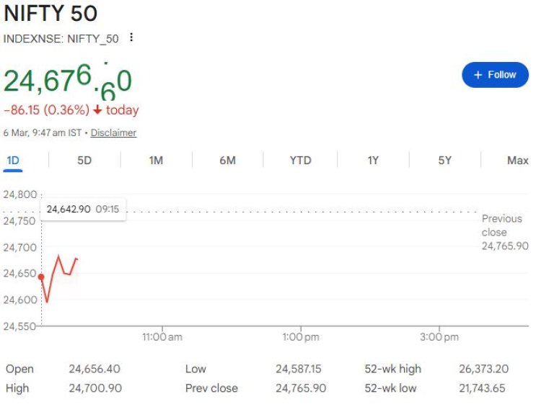541x417 pixels.
Task: Switch to the 5D chart tab
Action: click(x=84, y=161)
